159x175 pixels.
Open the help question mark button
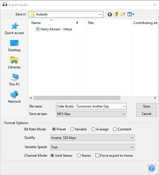[152, 168]
